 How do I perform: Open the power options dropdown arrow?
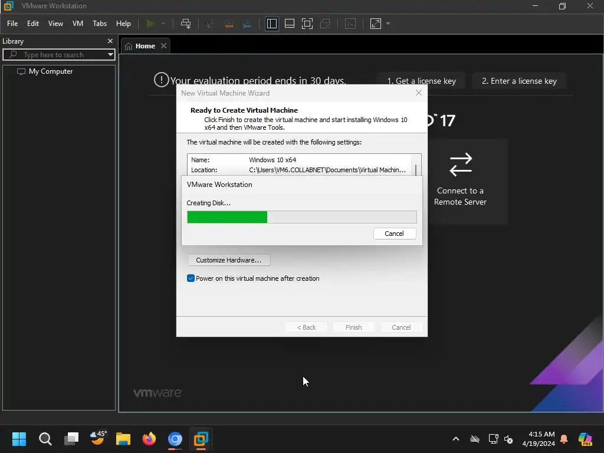(x=163, y=24)
